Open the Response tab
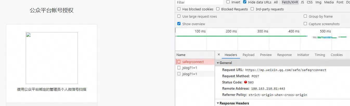 284,55
